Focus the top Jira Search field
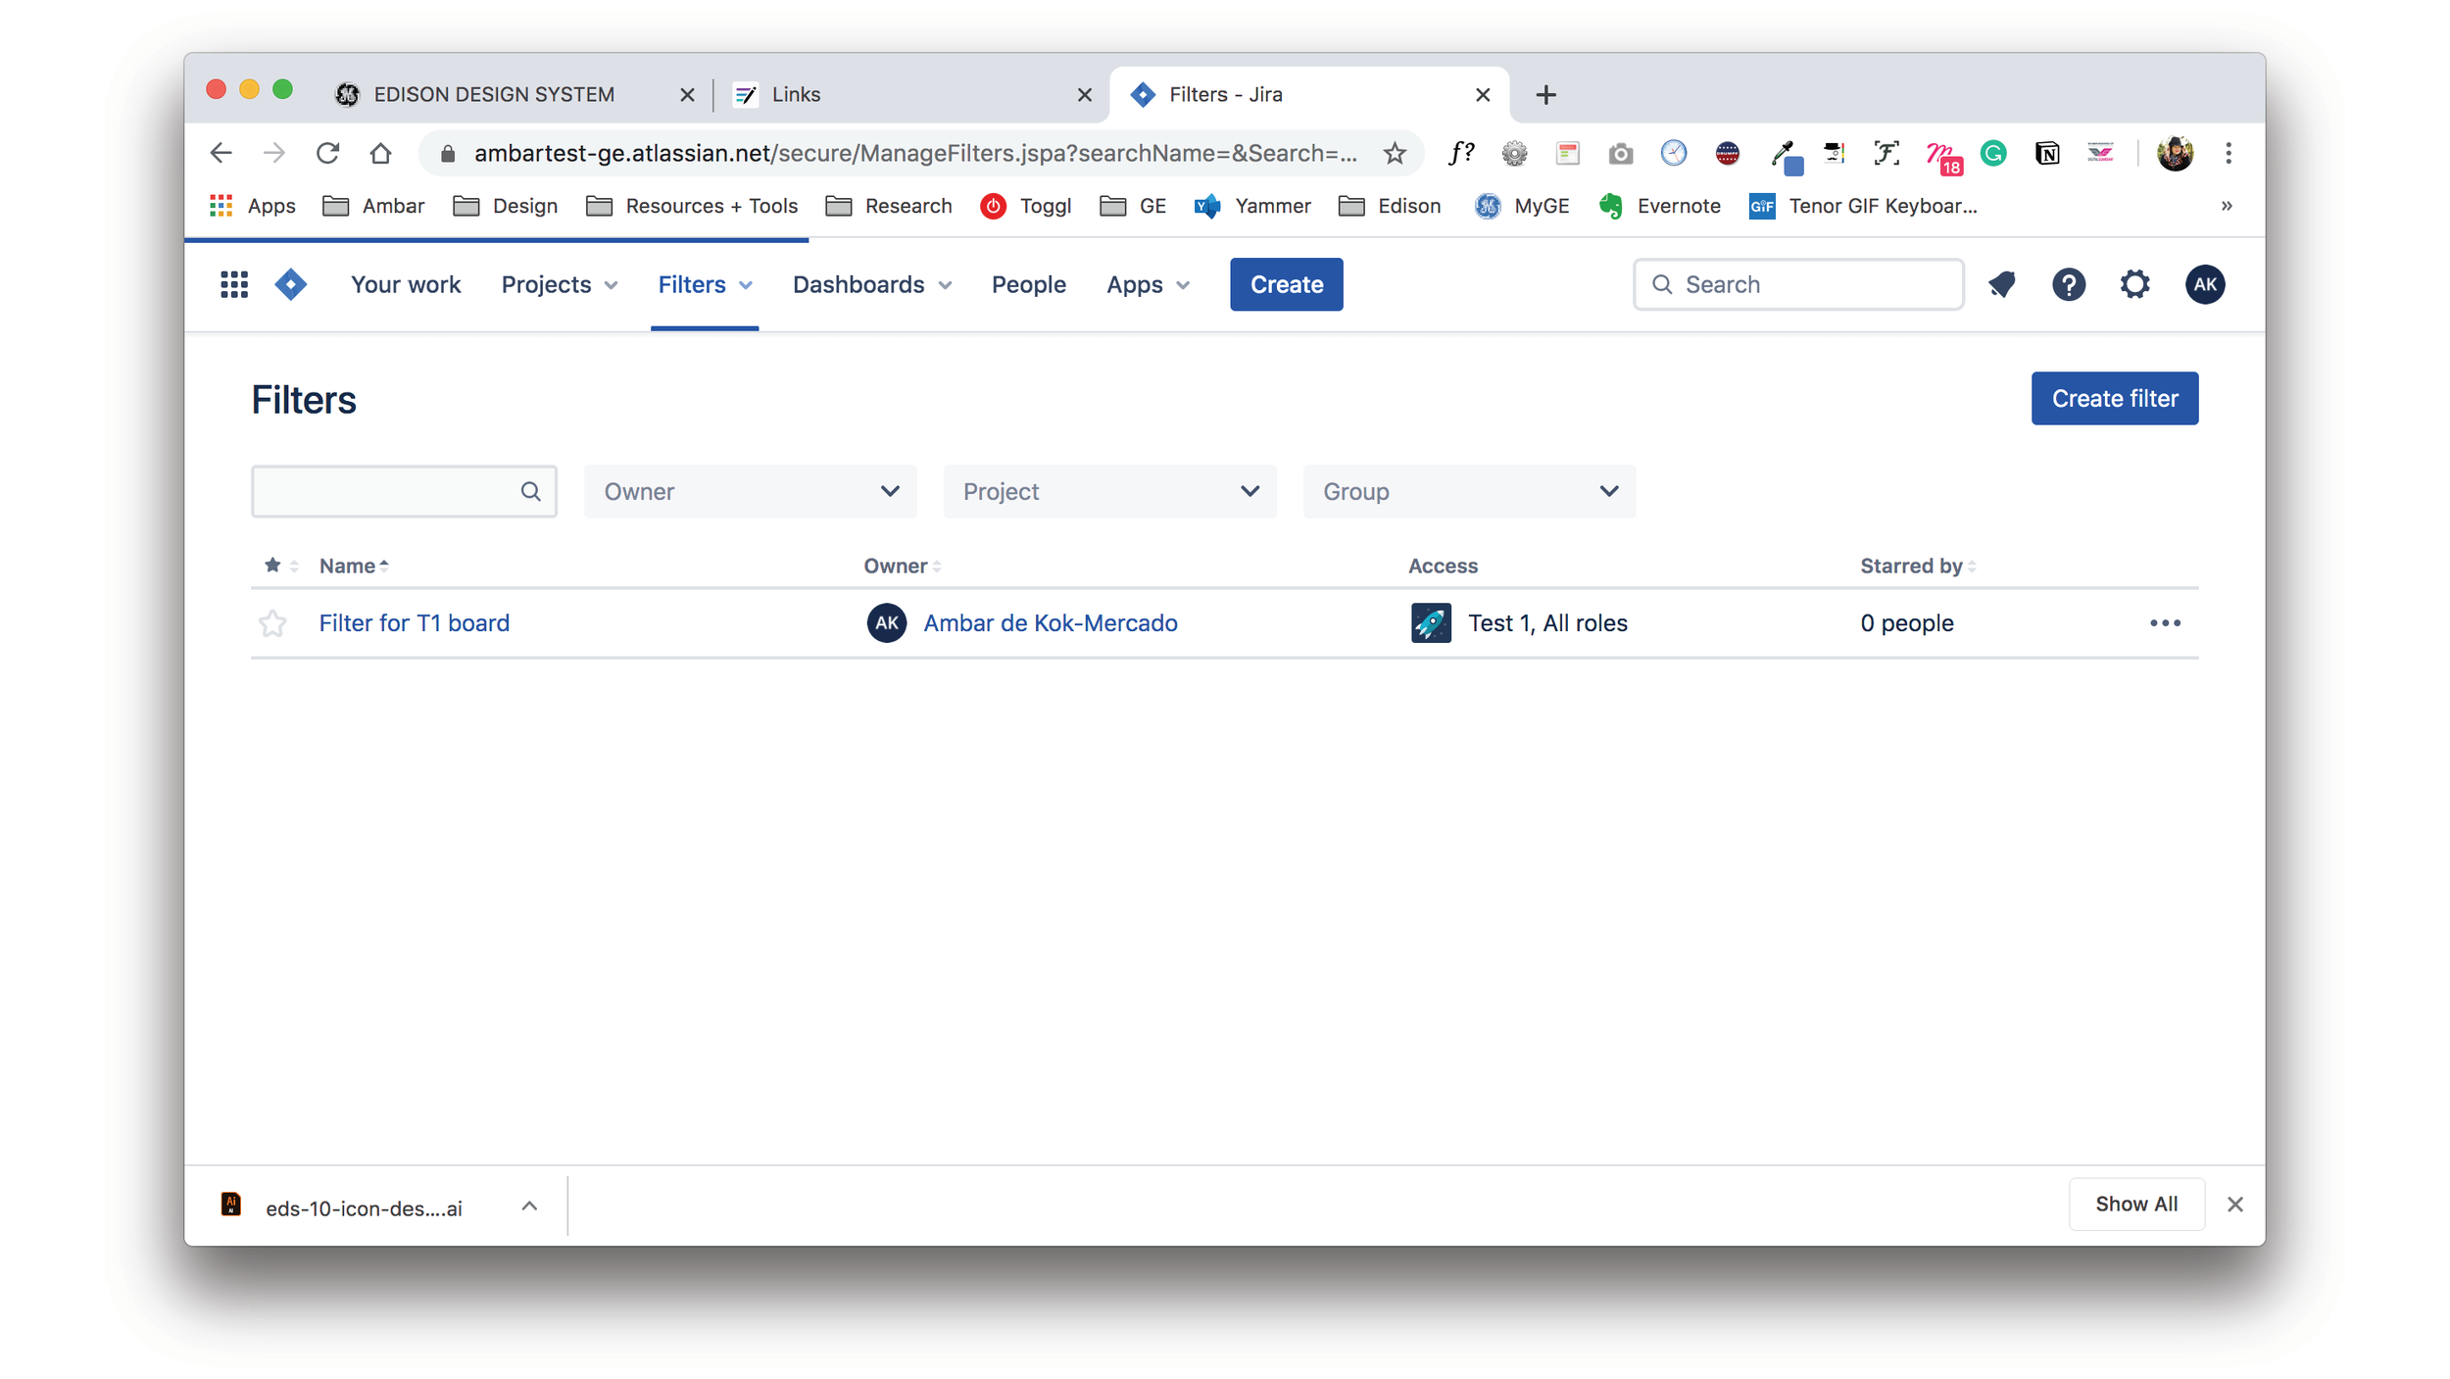Screen dimensions: 2450x1379 pos(1797,284)
